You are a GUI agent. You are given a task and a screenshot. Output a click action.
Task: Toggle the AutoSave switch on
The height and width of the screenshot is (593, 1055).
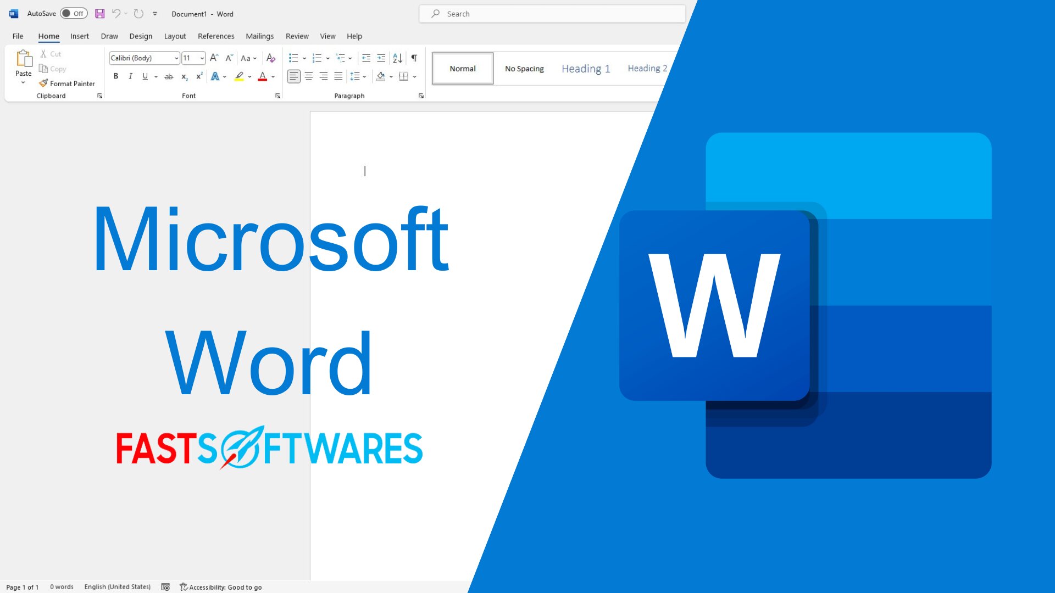click(x=74, y=14)
